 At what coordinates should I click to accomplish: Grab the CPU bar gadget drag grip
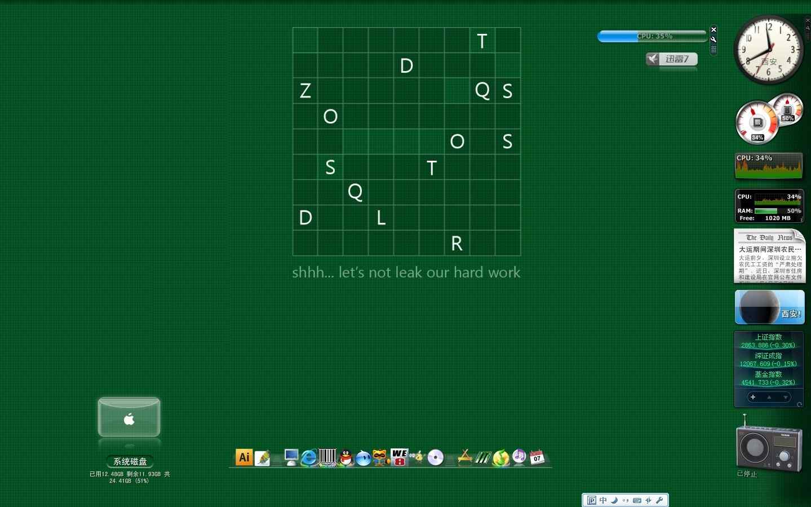point(713,50)
